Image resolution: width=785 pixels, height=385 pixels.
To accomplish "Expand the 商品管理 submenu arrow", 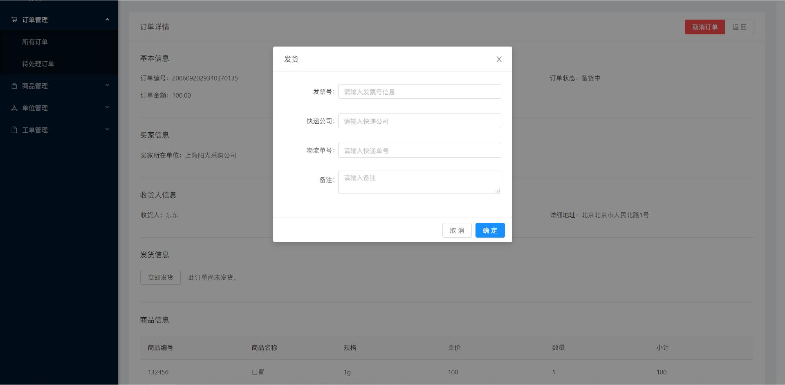I will click(107, 85).
